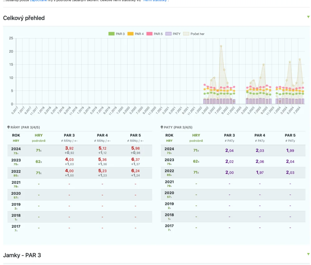The height and width of the screenshot is (265, 311).
Task: Click the 4,00 PAR 3 value for 2022
Action: pyautogui.click(x=69, y=171)
